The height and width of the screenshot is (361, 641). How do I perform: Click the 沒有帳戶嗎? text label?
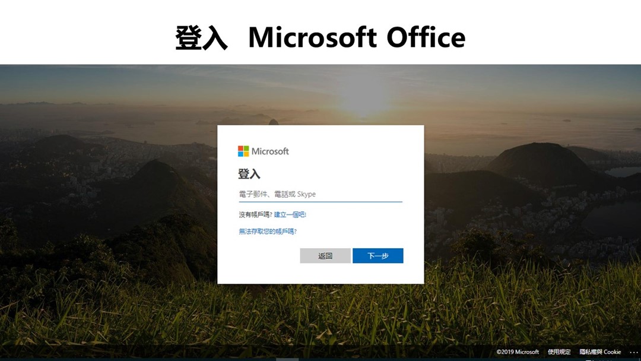point(255,214)
